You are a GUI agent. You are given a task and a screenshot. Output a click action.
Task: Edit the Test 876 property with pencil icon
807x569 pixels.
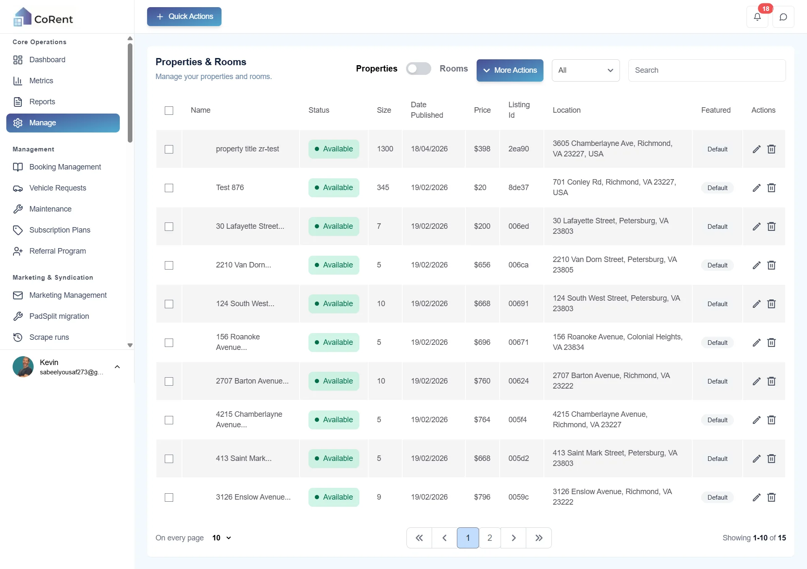(757, 188)
